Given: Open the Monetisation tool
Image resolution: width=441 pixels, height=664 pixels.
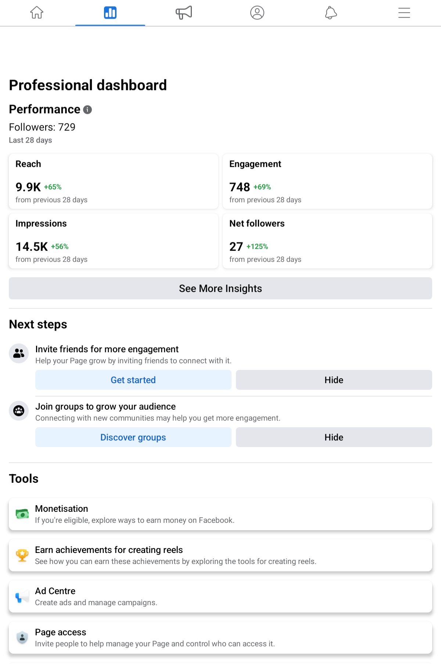Looking at the screenshot, I should click(220, 514).
